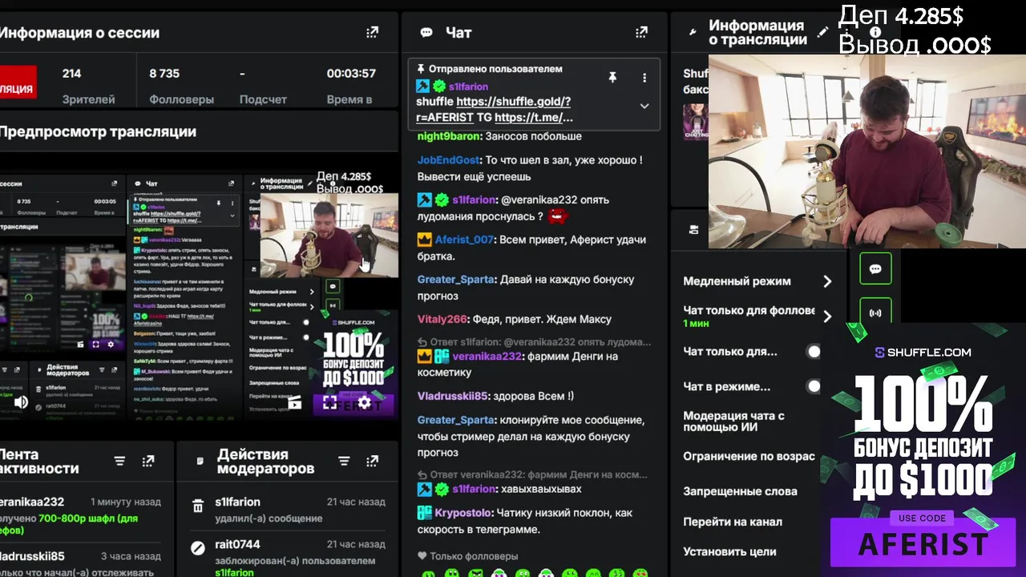Click username Vitaly266 in chat
The image size is (1026, 577).
[442, 319]
